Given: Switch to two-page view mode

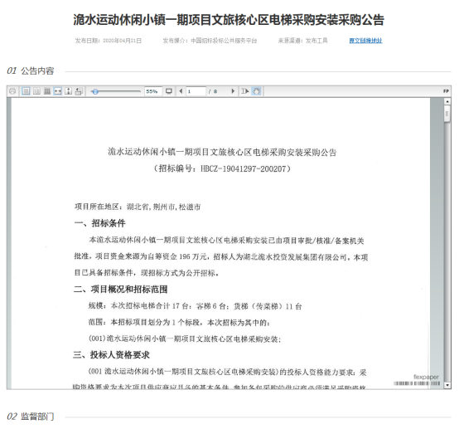Looking at the screenshot, I should point(36,91).
